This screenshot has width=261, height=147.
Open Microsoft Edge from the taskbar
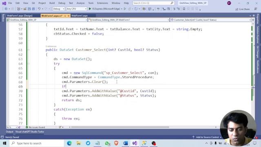click(69, 143)
